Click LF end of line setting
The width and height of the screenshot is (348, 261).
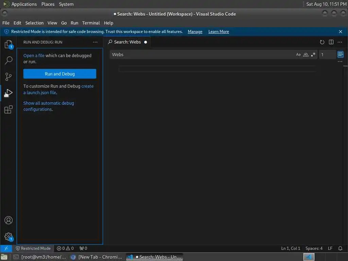[x=330, y=248]
